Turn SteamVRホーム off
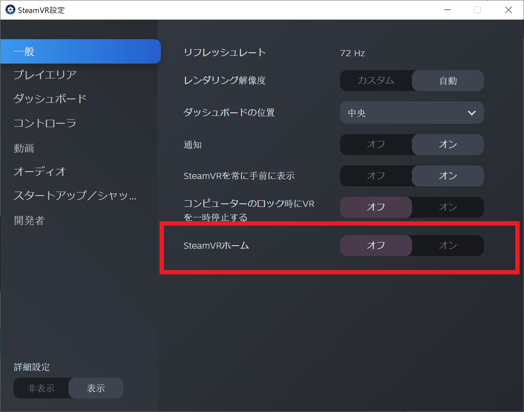Screen dimensions: 524x412 (x=376, y=246)
